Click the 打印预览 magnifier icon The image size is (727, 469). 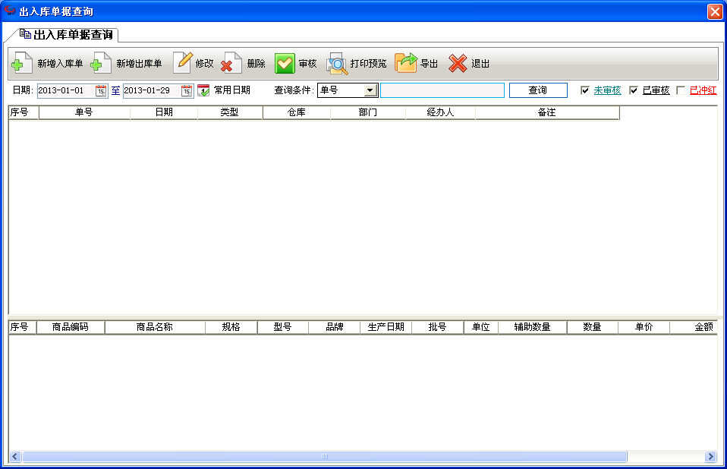coord(337,64)
